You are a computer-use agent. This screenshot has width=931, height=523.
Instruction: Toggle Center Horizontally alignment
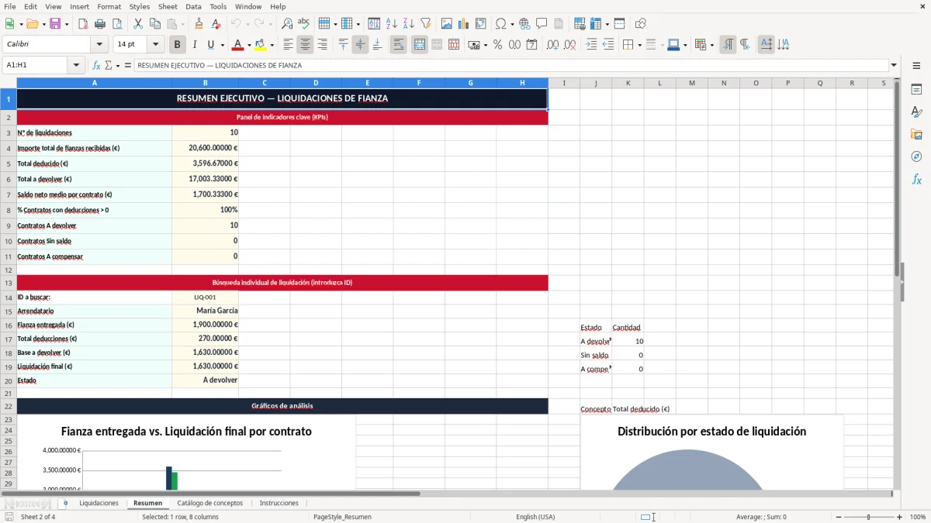305,45
